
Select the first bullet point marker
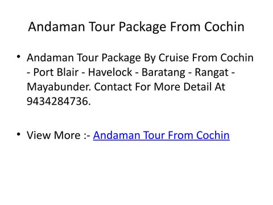pos(18,56)
